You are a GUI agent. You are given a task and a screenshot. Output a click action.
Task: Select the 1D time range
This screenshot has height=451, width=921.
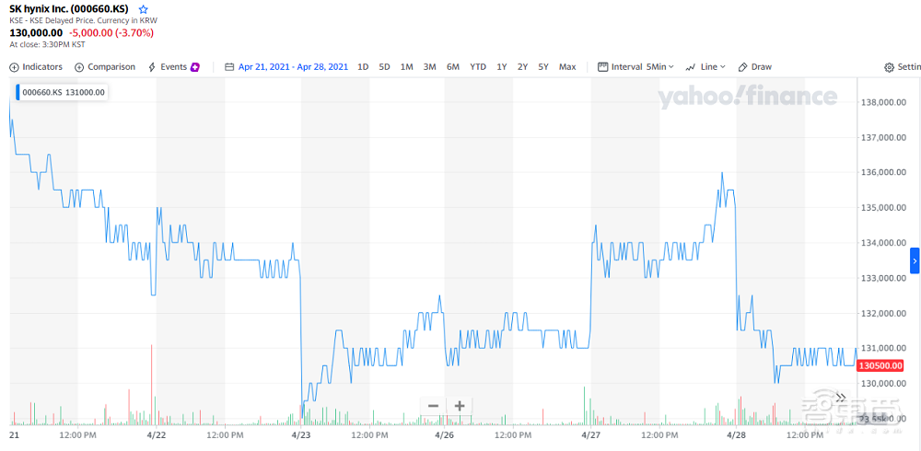[x=363, y=67]
